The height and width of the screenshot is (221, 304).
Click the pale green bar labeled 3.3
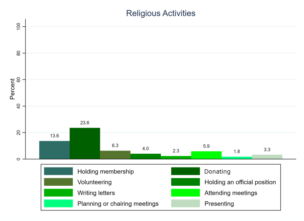(267, 157)
